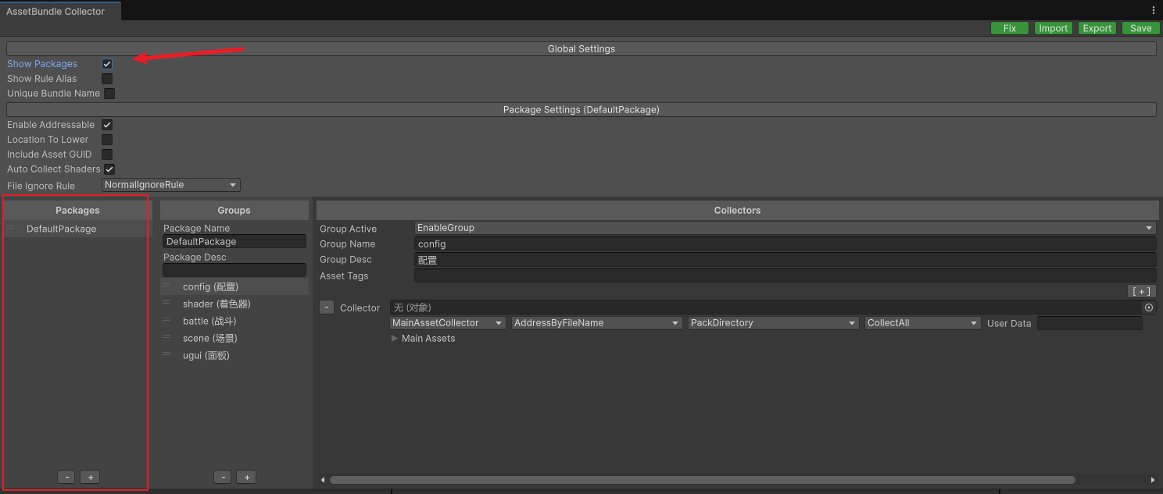The height and width of the screenshot is (494, 1163).
Task: Click the object picker icon in Collector field
Action: coord(1149,307)
